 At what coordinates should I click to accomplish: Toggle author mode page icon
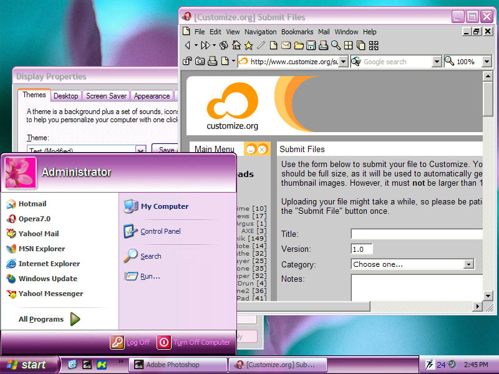coord(225,60)
